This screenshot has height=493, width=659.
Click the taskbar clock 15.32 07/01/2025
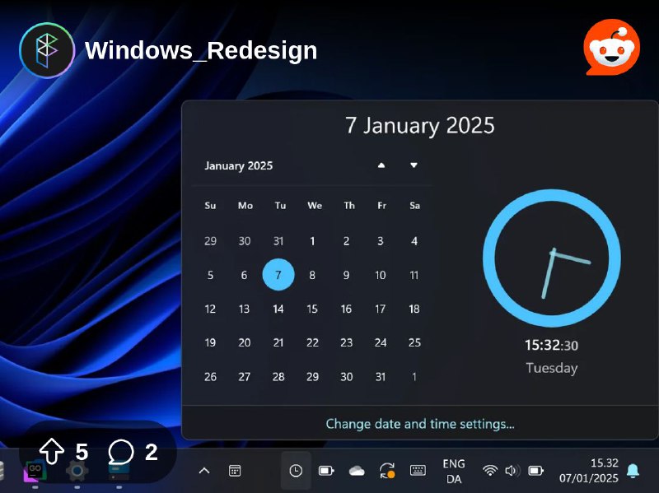tap(589, 471)
